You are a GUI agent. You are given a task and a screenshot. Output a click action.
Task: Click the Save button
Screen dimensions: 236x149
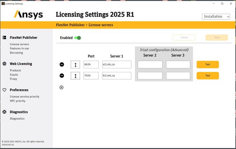(217, 37)
